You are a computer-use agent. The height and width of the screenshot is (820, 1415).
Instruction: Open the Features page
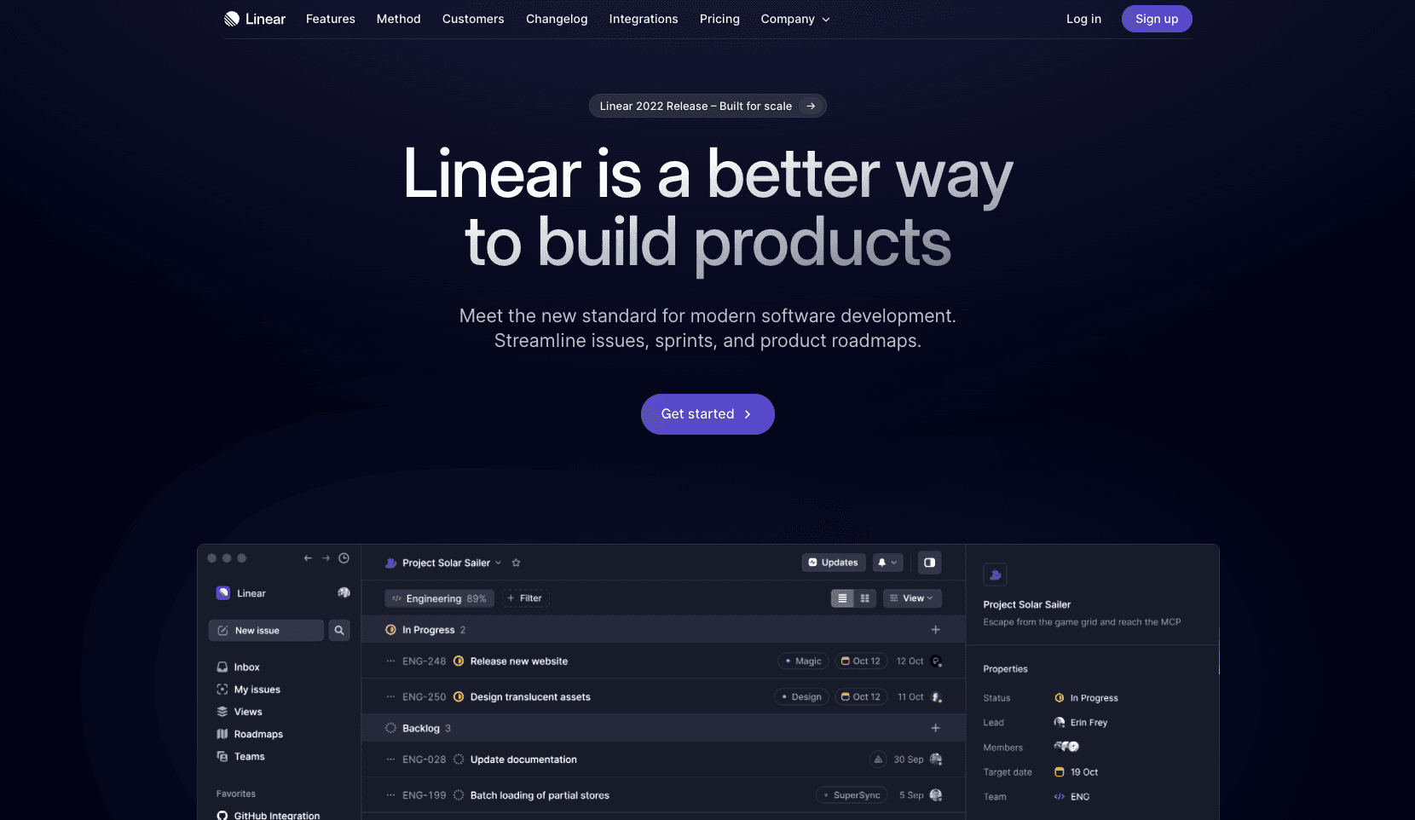331,19
